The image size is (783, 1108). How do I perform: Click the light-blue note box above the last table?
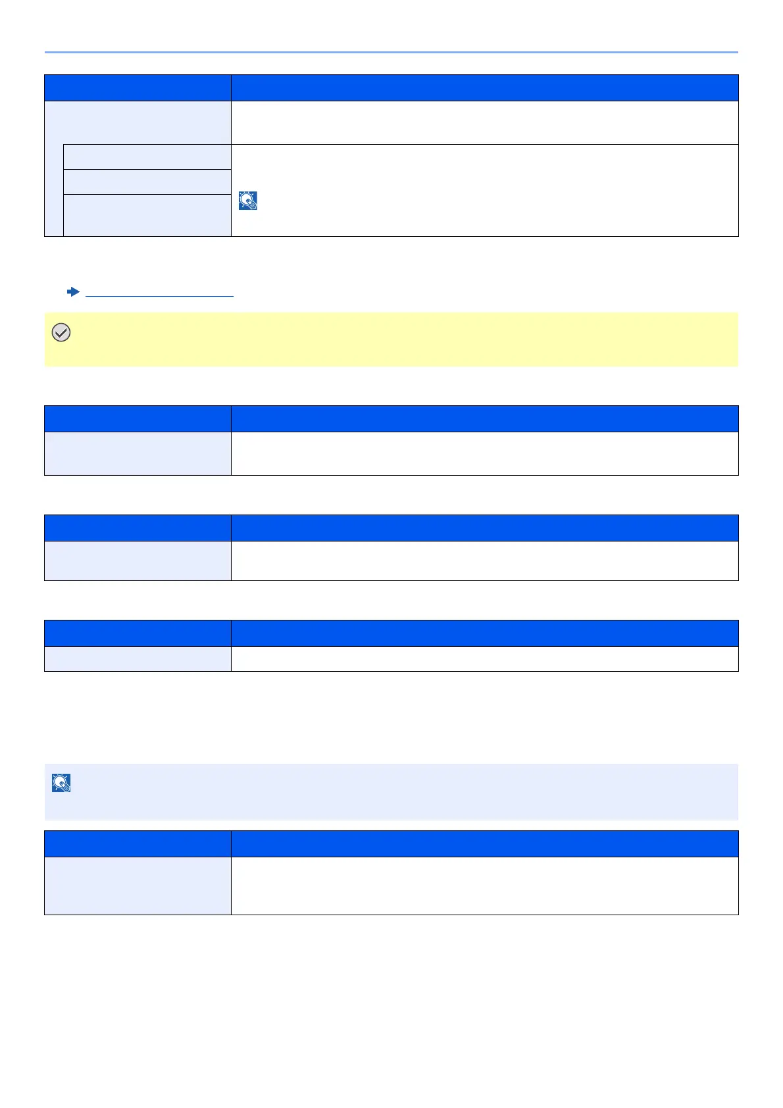[391, 792]
